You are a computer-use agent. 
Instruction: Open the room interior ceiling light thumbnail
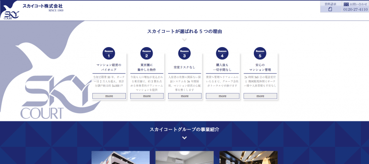click(184, 157)
